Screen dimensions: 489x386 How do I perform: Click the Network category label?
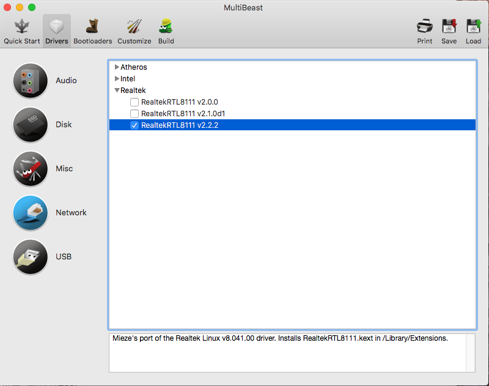click(x=71, y=212)
